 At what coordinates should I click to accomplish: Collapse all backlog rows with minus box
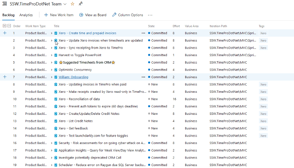pos(9,26)
